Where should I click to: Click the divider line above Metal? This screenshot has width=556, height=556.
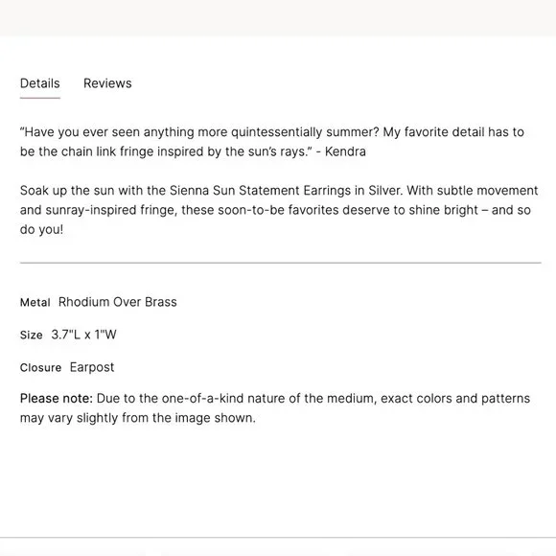click(x=281, y=263)
